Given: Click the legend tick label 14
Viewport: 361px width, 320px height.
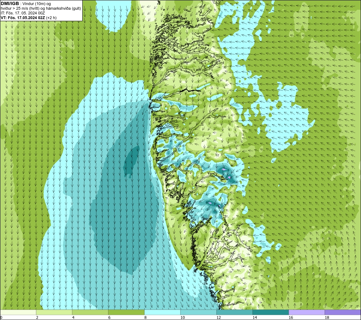Looking at the screenshot, I should point(255,318).
